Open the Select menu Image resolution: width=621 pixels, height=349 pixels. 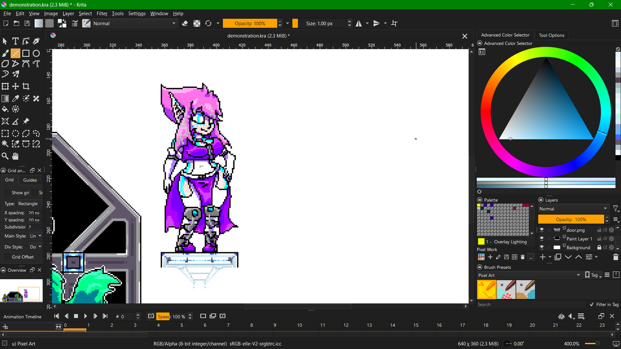(x=85, y=13)
